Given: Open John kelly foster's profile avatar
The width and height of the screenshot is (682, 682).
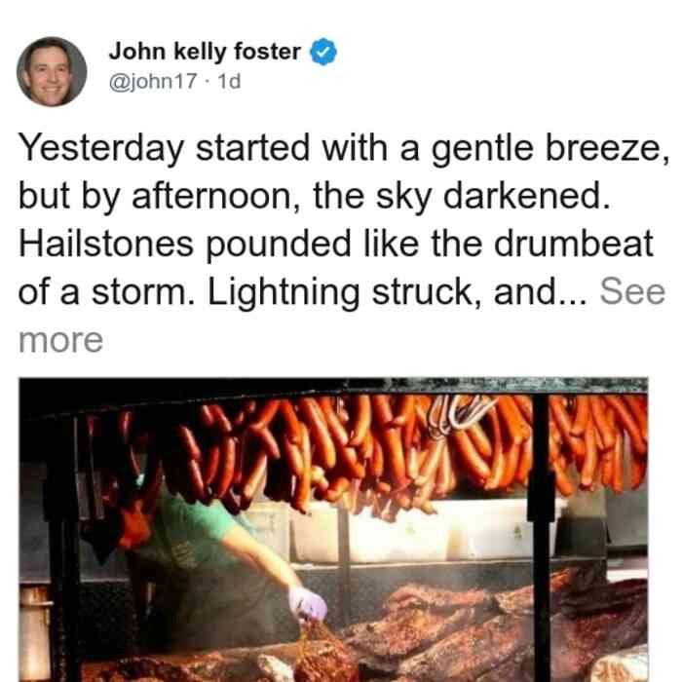Looking at the screenshot, I should [52, 72].
